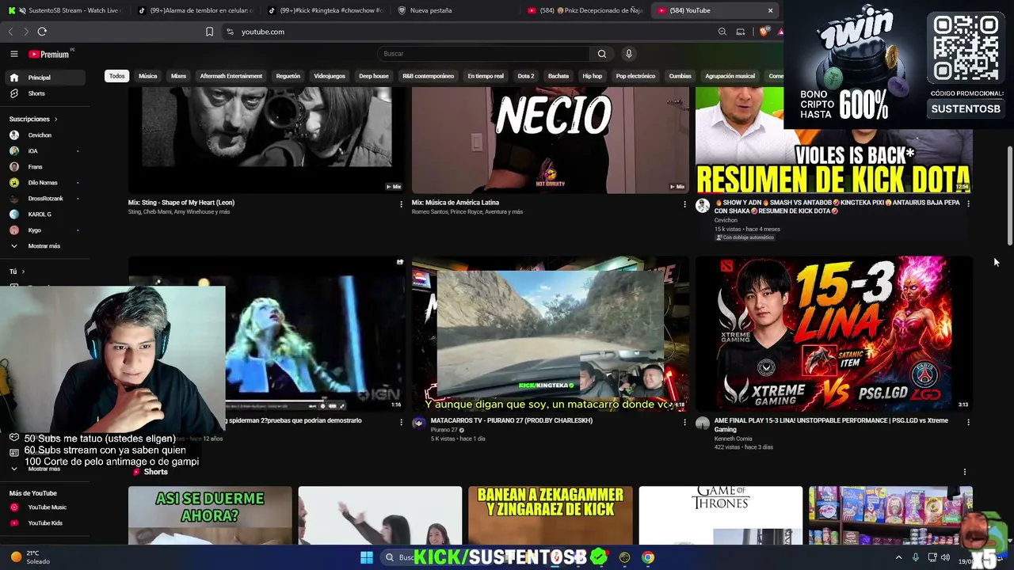Filter by the Bachata chip
The height and width of the screenshot is (570, 1014).
pos(558,76)
